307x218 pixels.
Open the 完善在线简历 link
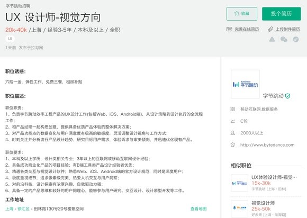pos(247,29)
